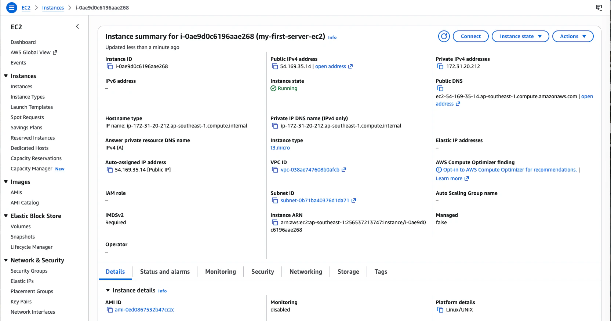The image size is (611, 321).
Task: Open the Learn more external link icon
Action: pyautogui.click(x=467, y=178)
